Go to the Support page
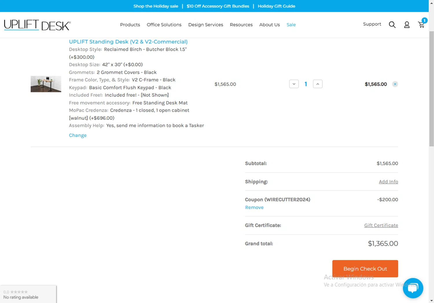Viewport: 434px width, 303px height. (x=372, y=24)
